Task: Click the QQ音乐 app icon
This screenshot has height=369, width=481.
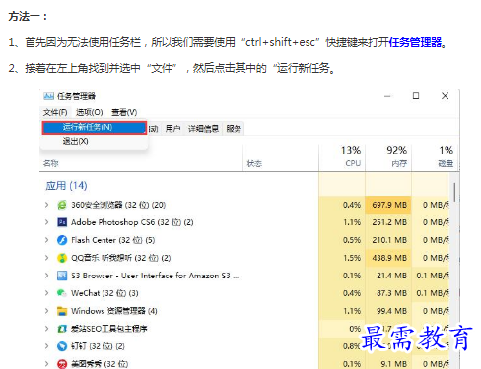Action: [62, 258]
